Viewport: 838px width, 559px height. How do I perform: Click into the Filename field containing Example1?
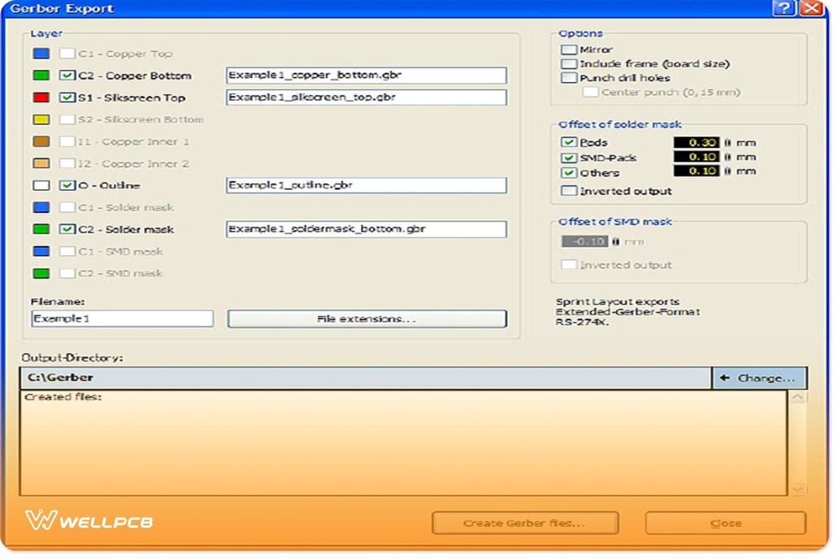122,319
